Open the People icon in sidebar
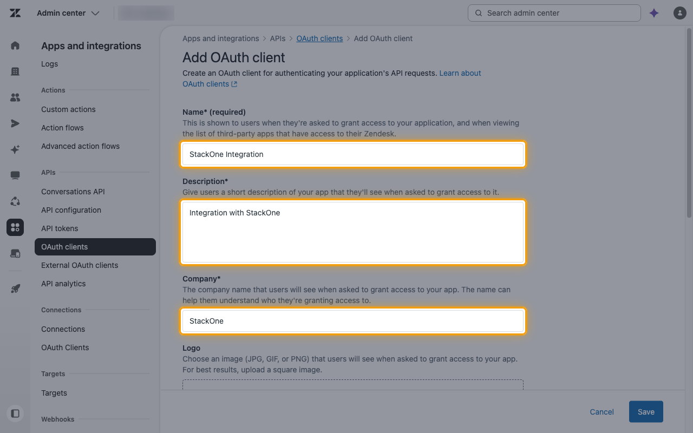This screenshot has height=433, width=693. (15, 97)
